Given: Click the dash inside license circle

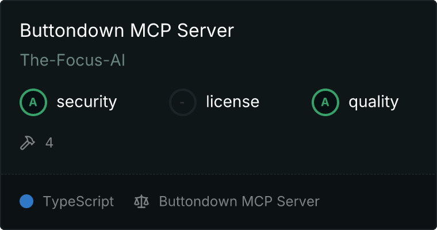Looking at the screenshot, I should (182, 102).
